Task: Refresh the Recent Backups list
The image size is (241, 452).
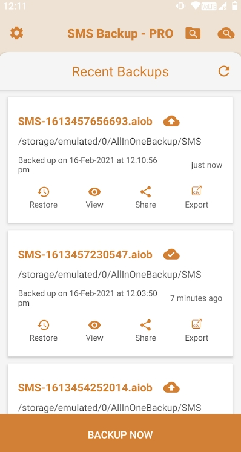Action: pos(224,71)
